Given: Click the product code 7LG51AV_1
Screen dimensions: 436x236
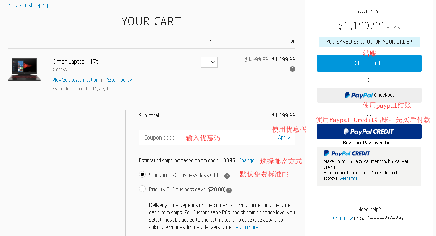Looking at the screenshot, I should pos(62,70).
